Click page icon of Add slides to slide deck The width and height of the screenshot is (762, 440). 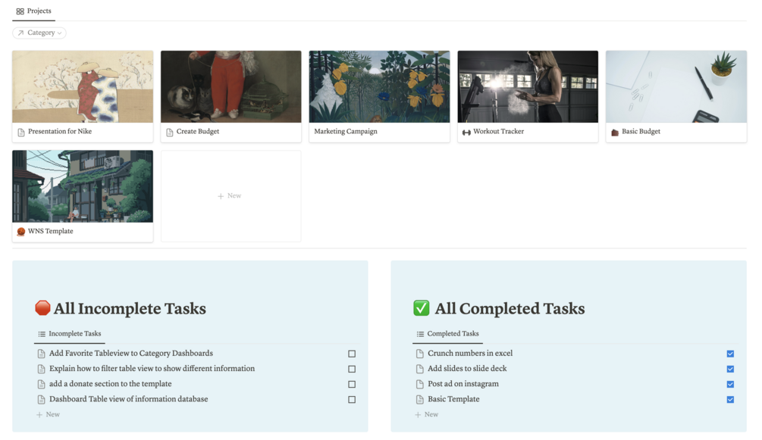click(420, 369)
